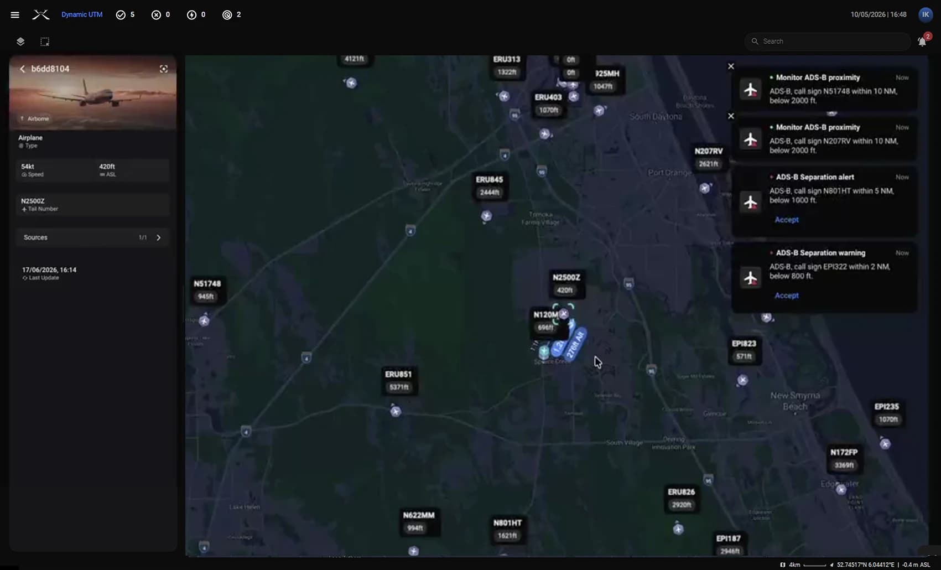The height and width of the screenshot is (570, 941).
Task: Select the N2500Z aircraft label
Action: pos(566,283)
